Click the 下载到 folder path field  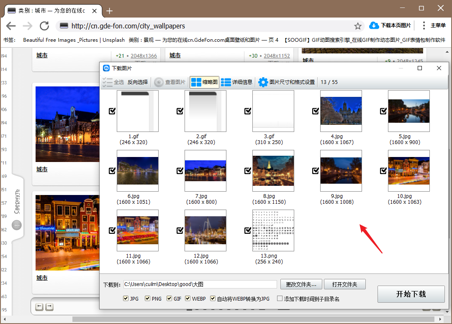pyautogui.click(x=200, y=284)
